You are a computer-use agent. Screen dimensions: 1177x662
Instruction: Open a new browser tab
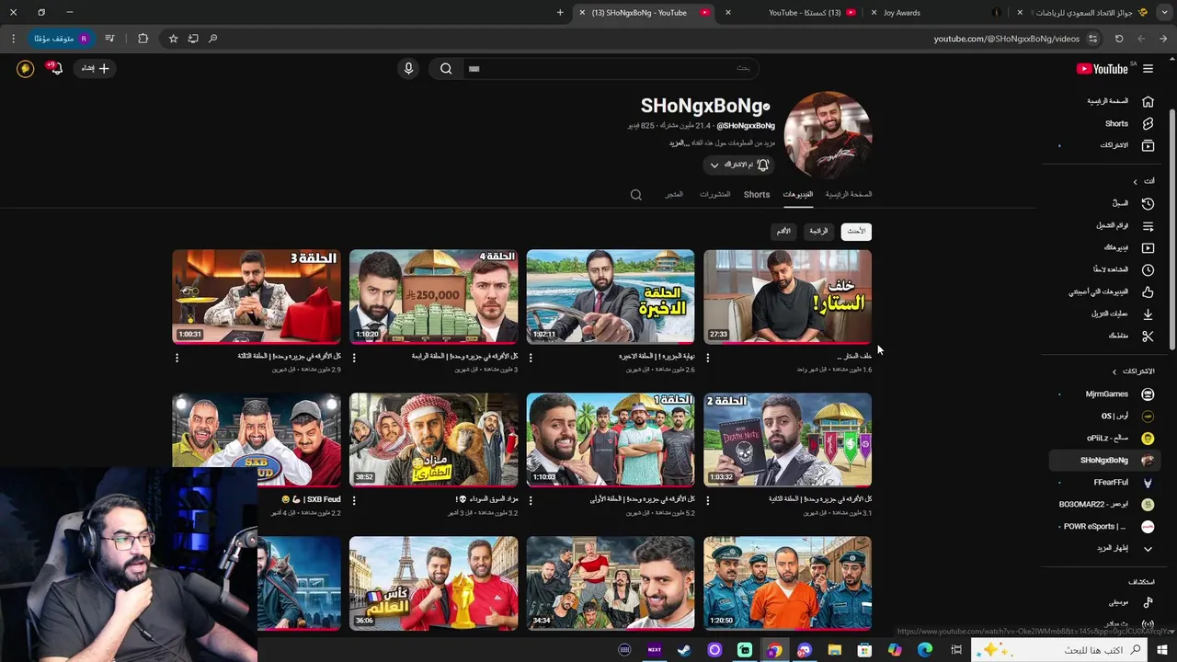point(560,13)
